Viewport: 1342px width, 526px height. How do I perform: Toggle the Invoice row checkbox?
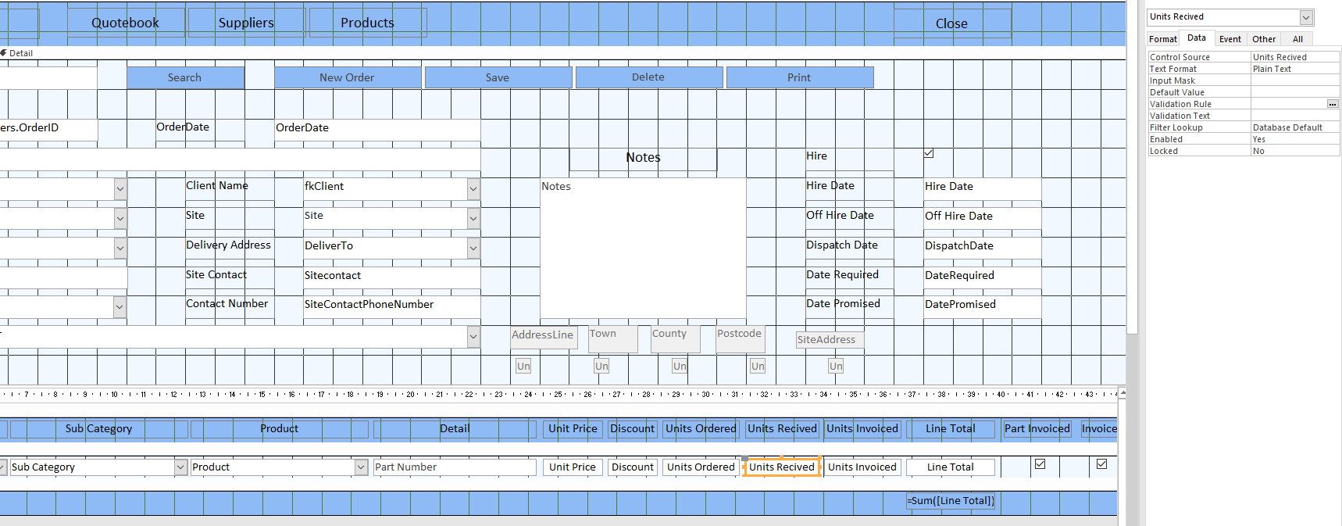point(1101,464)
